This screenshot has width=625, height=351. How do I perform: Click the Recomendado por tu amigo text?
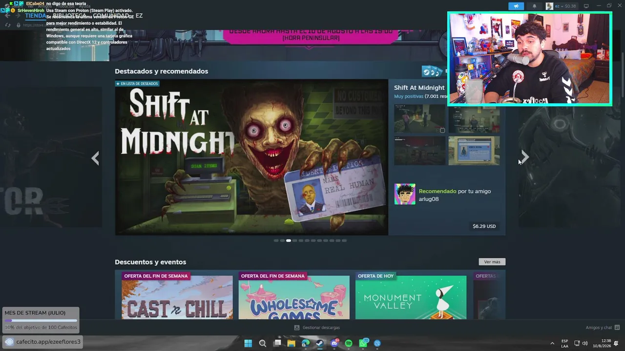455,195
